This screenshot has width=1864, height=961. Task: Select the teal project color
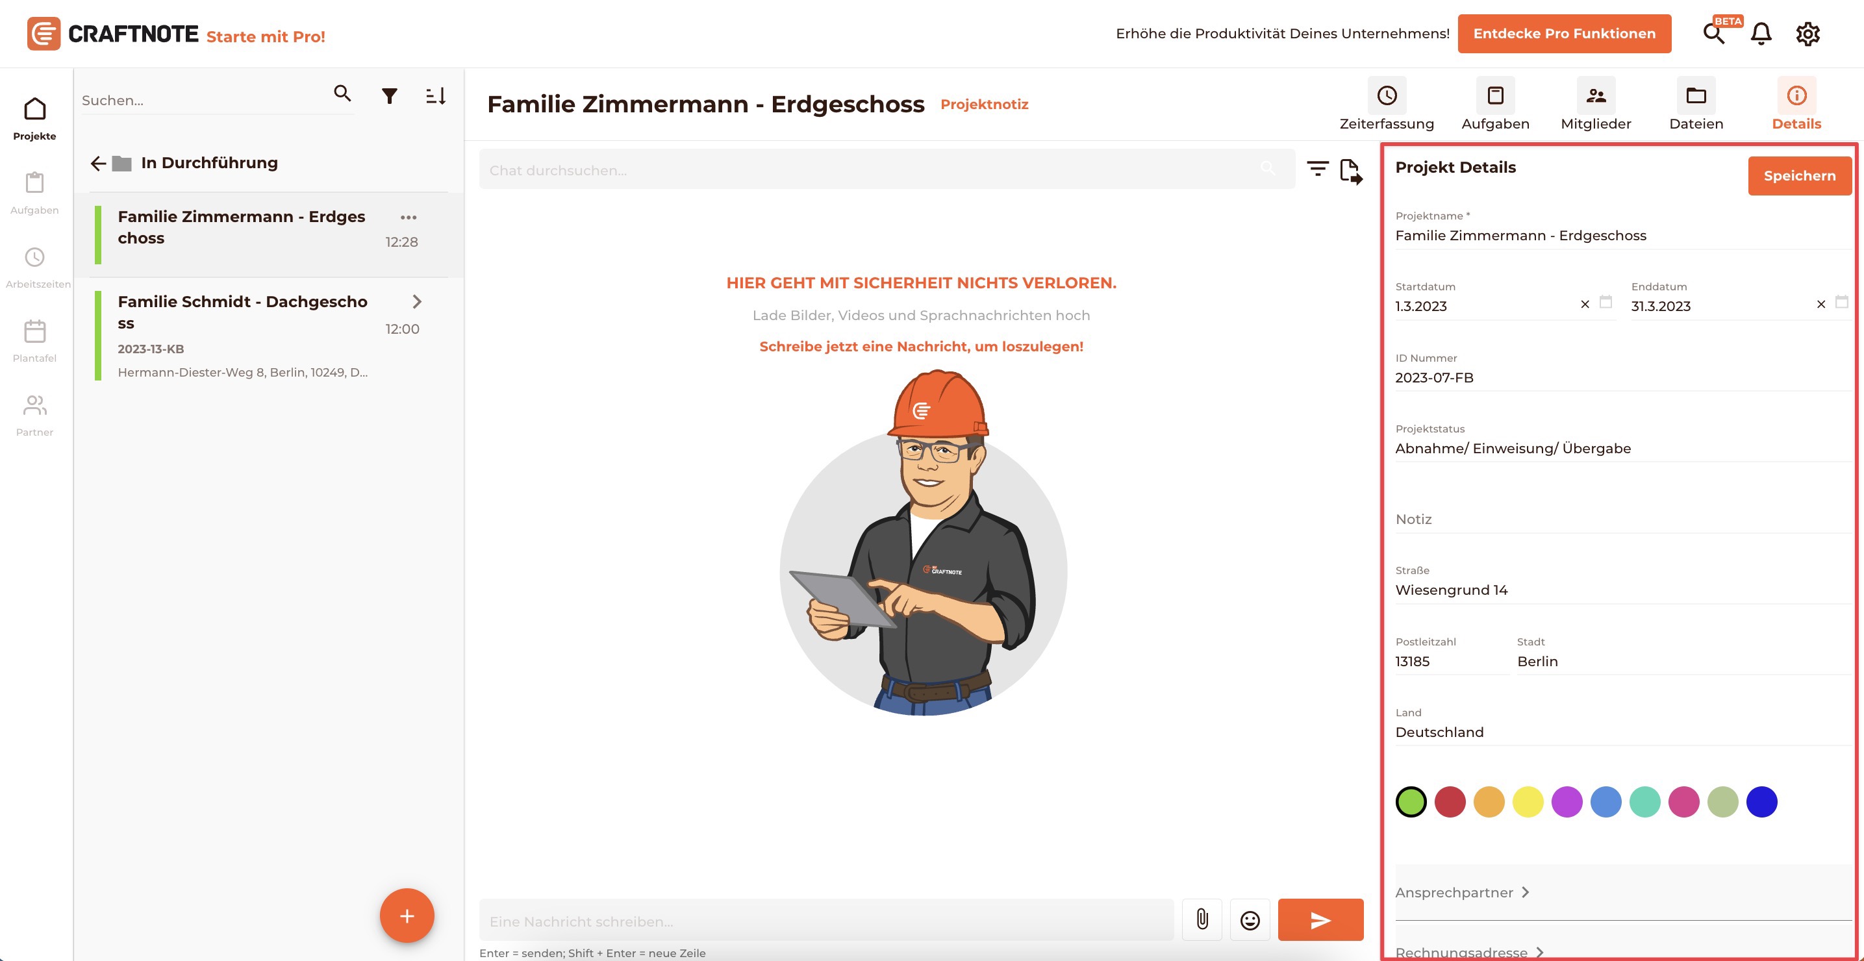pos(1644,802)
